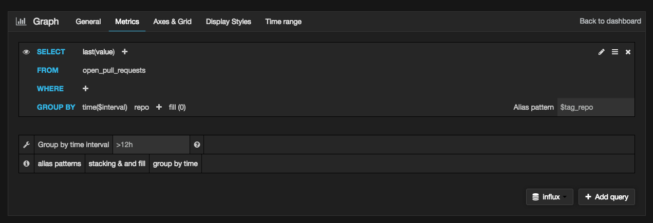Add a WHERE condition with the plus icon
This screenshot has height=223, width=653.
(86, 89)
